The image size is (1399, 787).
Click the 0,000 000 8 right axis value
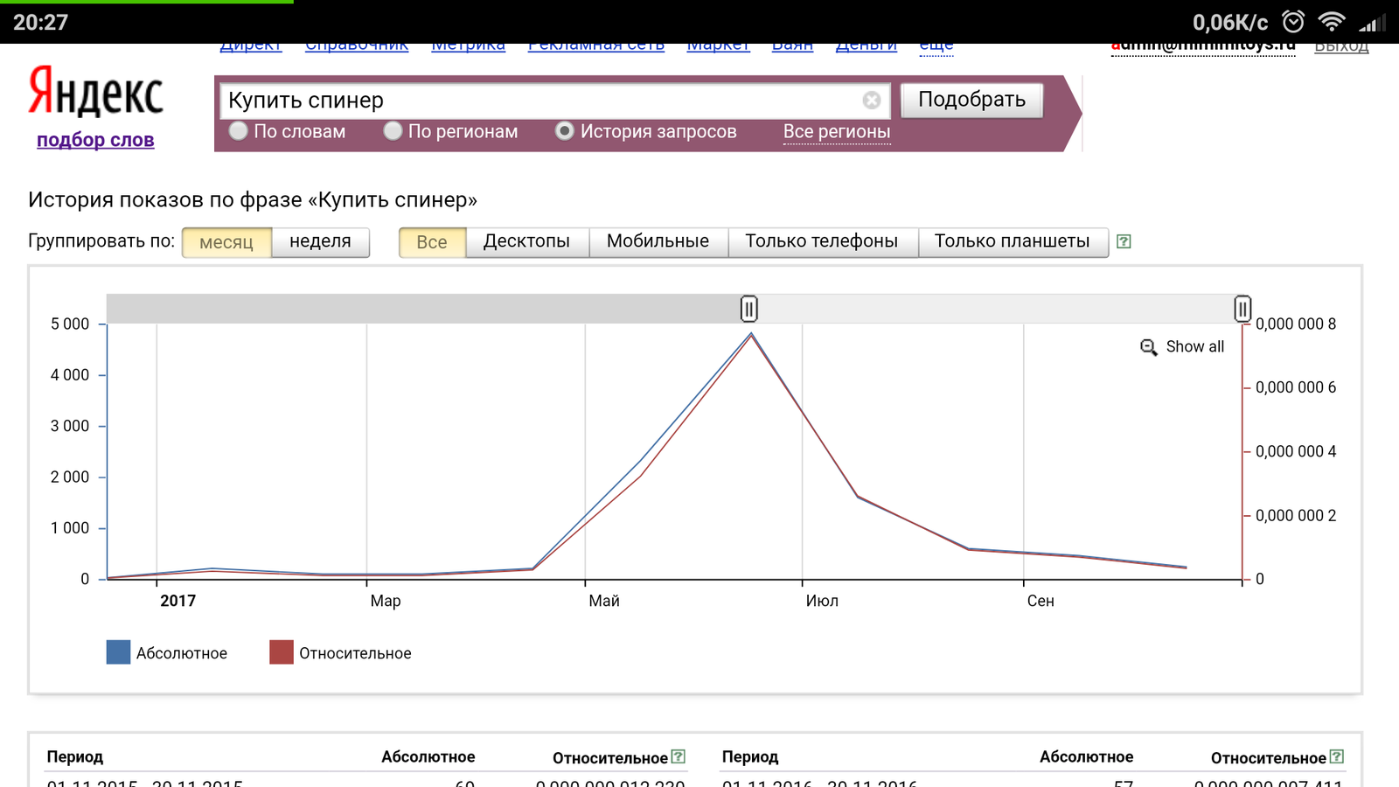tap(1296, 324)
